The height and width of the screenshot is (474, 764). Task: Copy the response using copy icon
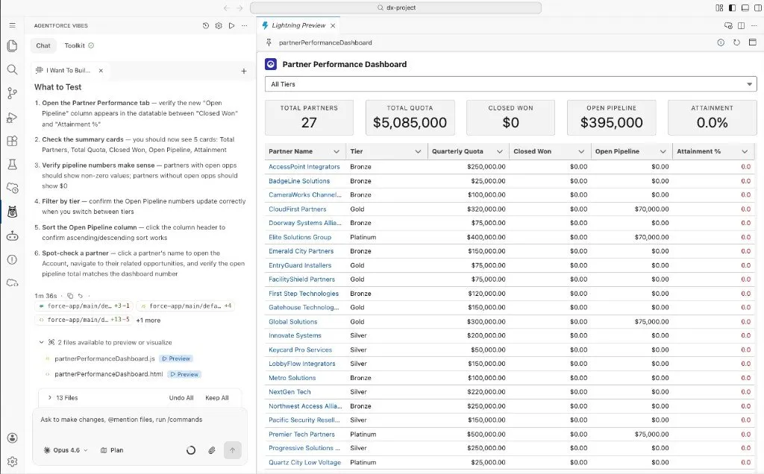[70, 295]
